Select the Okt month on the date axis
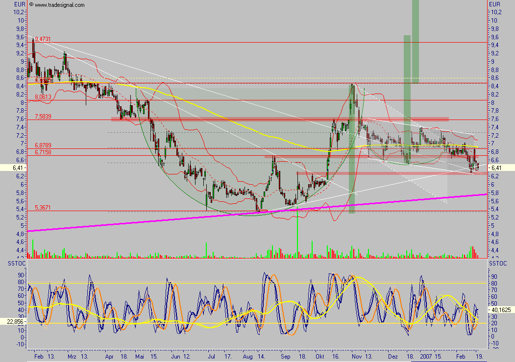 click(320, 357)
